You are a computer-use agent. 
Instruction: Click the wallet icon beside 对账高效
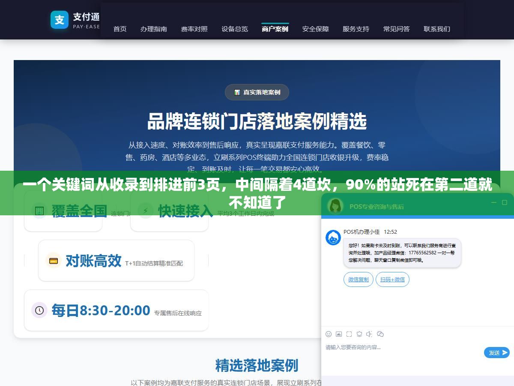[x=54, y=261]
